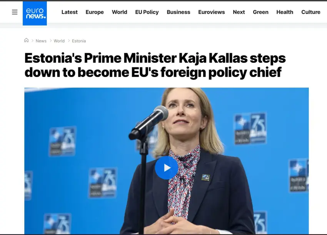Image resolution: width=327 pixels, height=235 pixels.
Task: Go to the World navigation section
Action: coord(120,12)
